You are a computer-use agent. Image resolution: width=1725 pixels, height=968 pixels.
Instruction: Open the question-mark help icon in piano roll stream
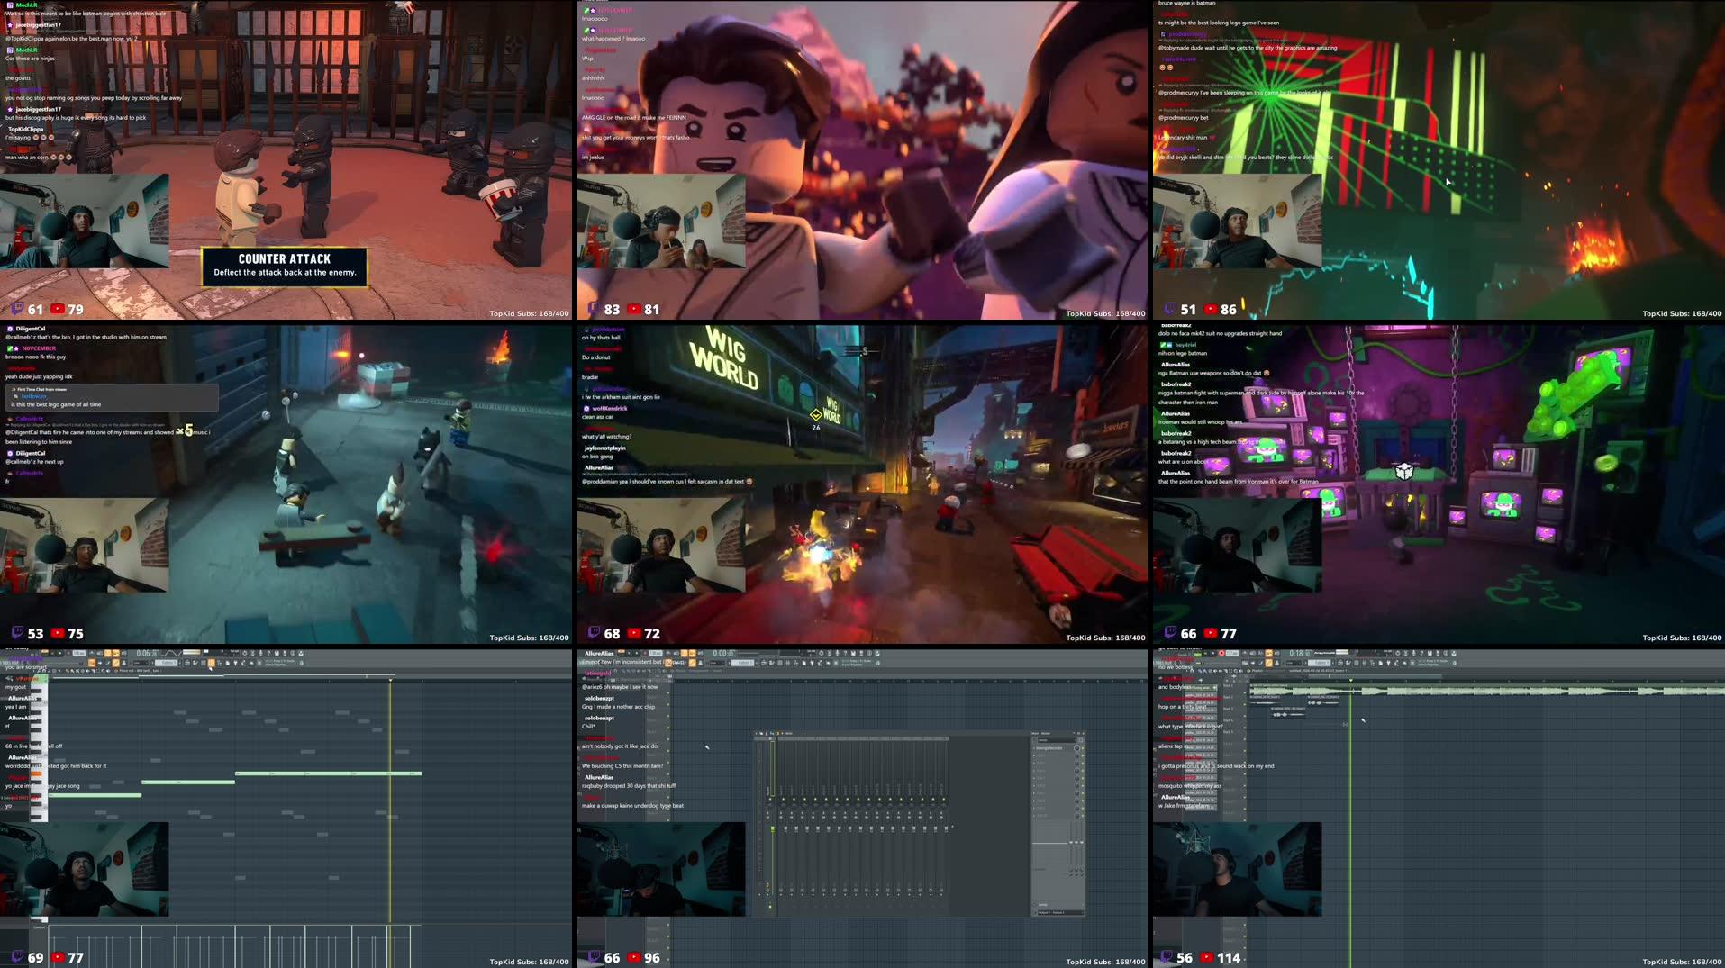tap(268, 653)
